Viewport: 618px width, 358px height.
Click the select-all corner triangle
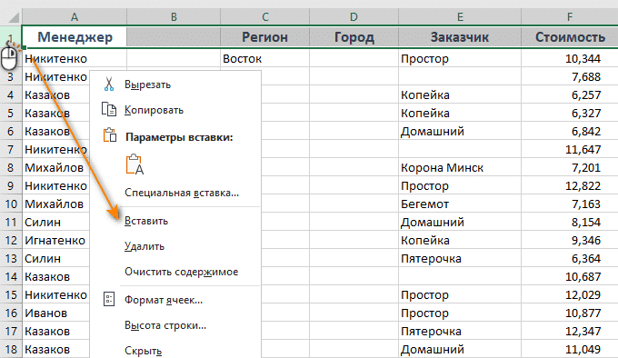click(14, 18)
